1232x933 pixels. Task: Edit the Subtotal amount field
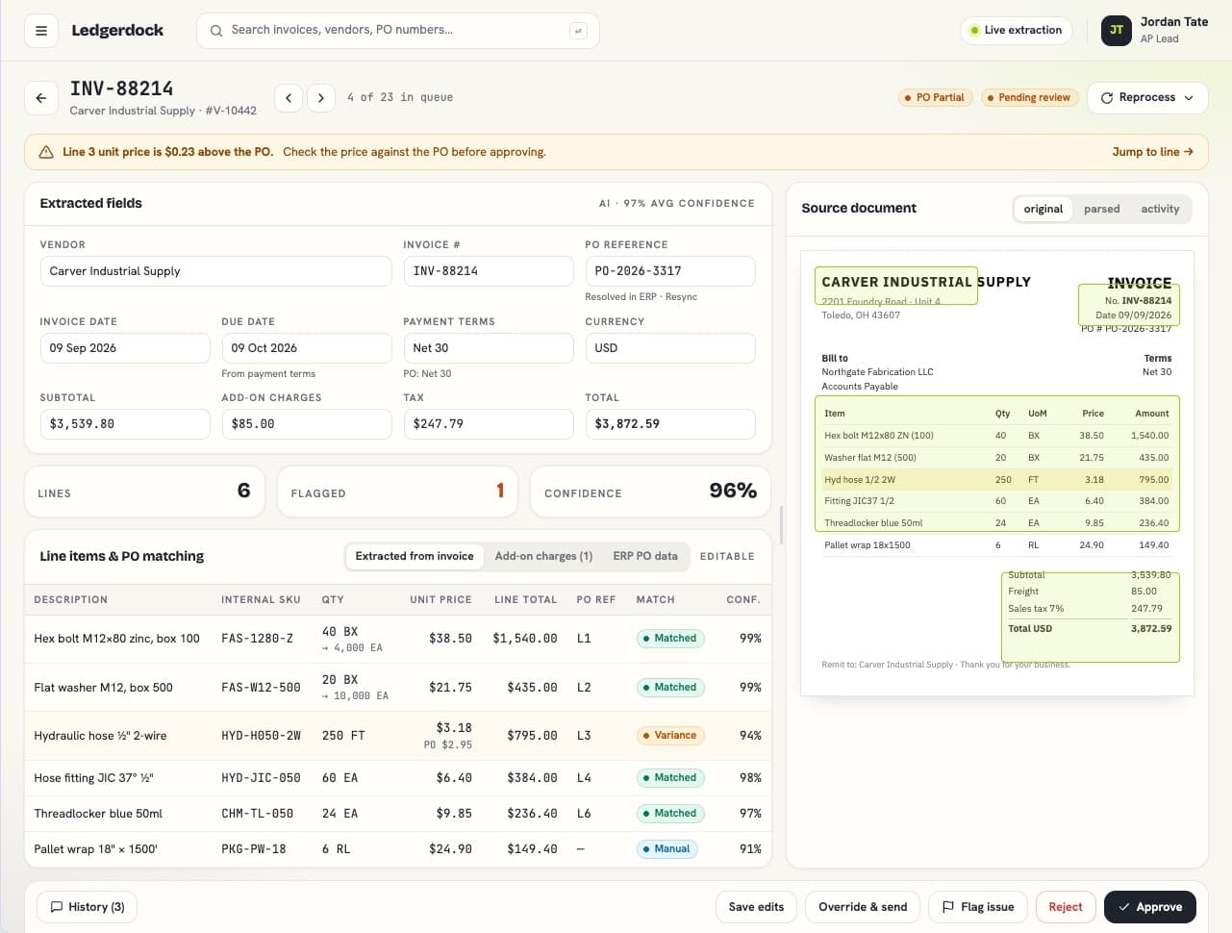pos(125,424)
